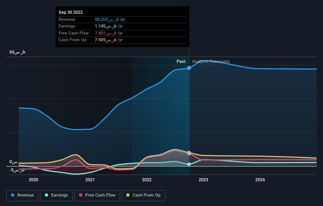Viewport: 323px width, 206px height.
Task: Click the orange Cash From Op marker
Action: point(189,153)
